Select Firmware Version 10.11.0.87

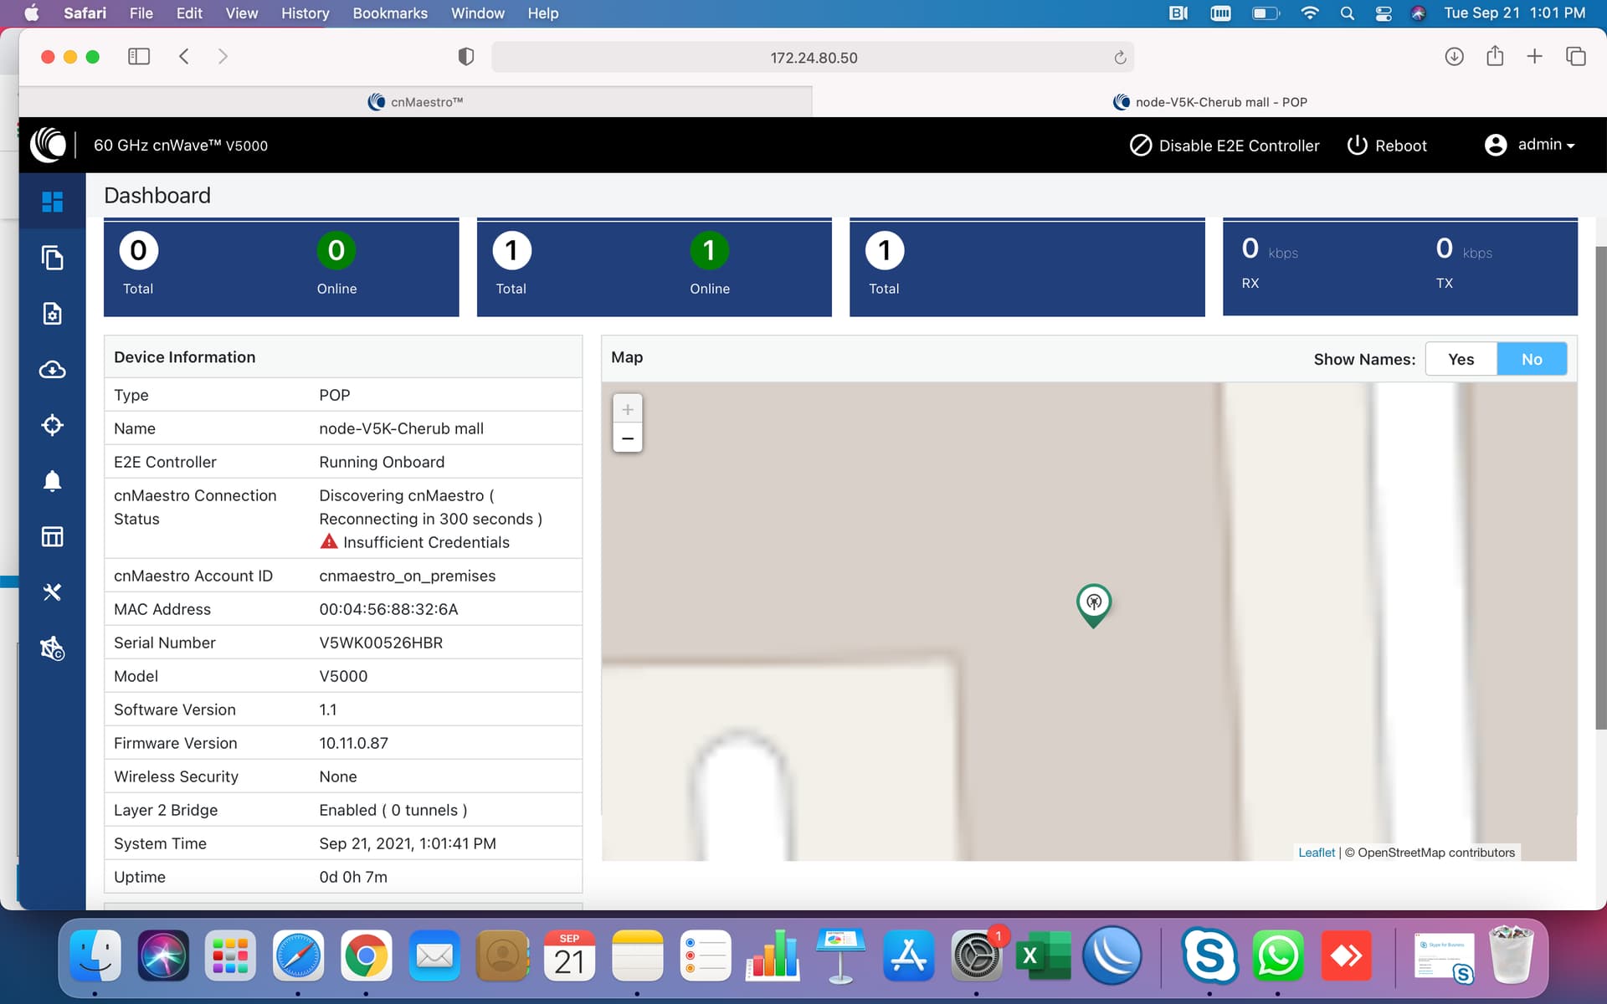click(353, 743)
